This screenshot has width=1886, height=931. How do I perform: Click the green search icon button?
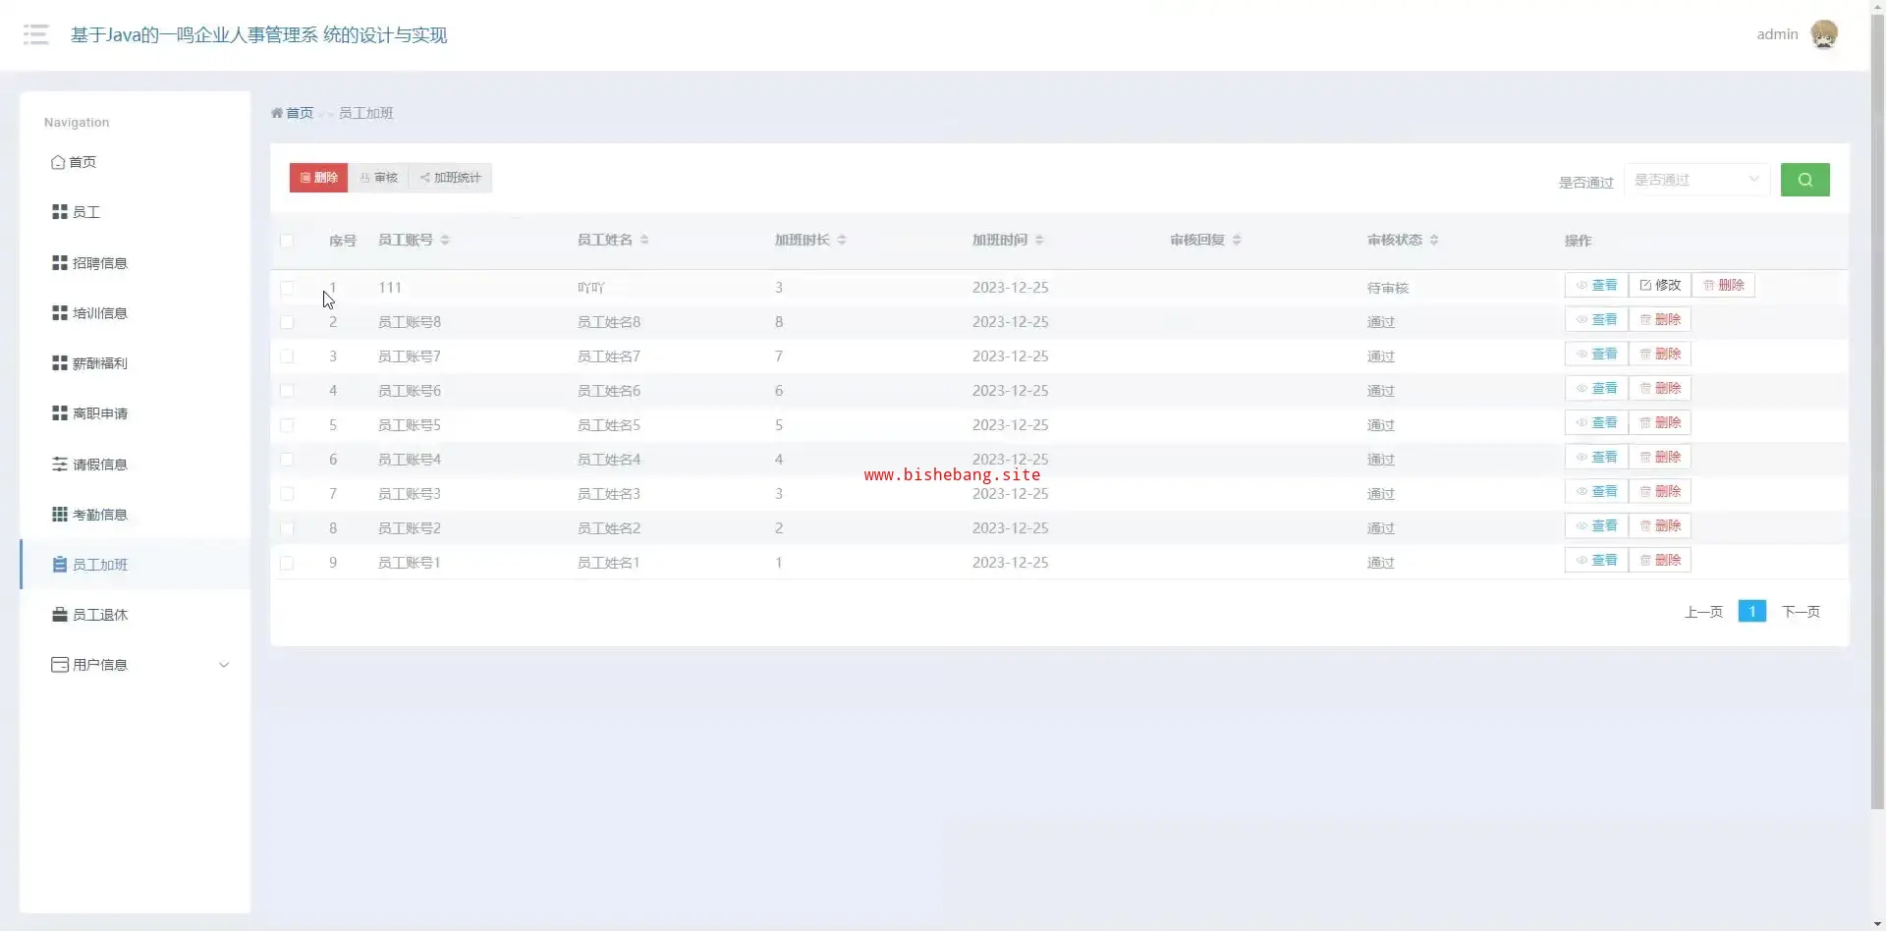[x=1804, y=180]
